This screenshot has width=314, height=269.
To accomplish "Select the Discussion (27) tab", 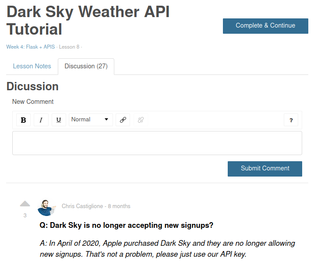I will (x=86, y=66).
